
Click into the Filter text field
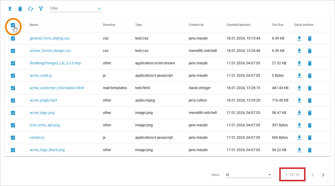pos(73,9)
